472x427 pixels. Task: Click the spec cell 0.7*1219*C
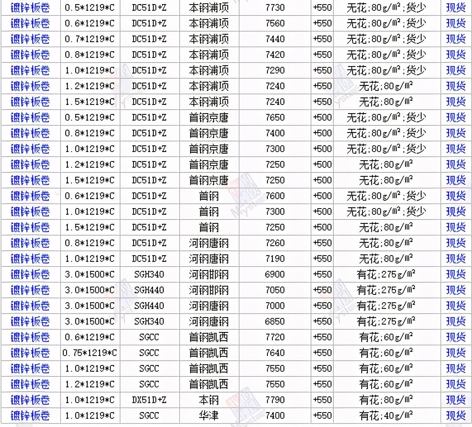pos(90,39)
